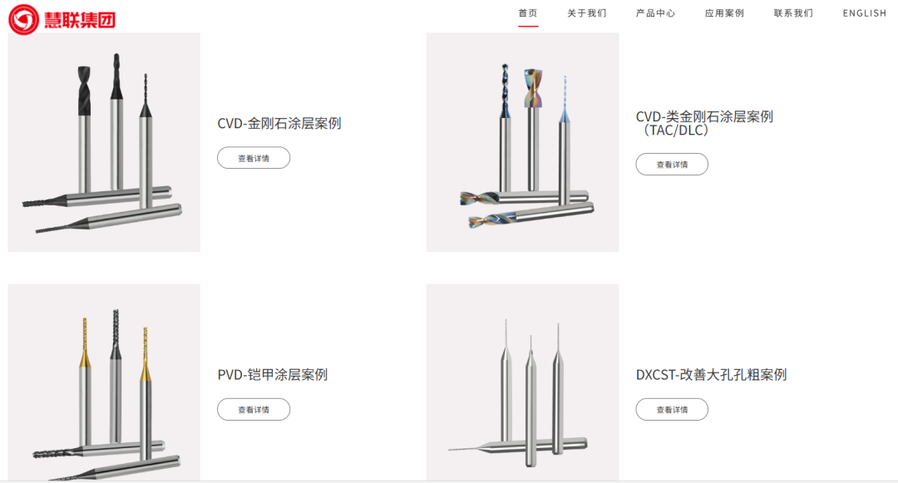This screenshot has height=483, width=898.
Task: Click 查看详情 under CVD-金刚石涂层案例
Action: pyautogui.click(x=254, y=158)
